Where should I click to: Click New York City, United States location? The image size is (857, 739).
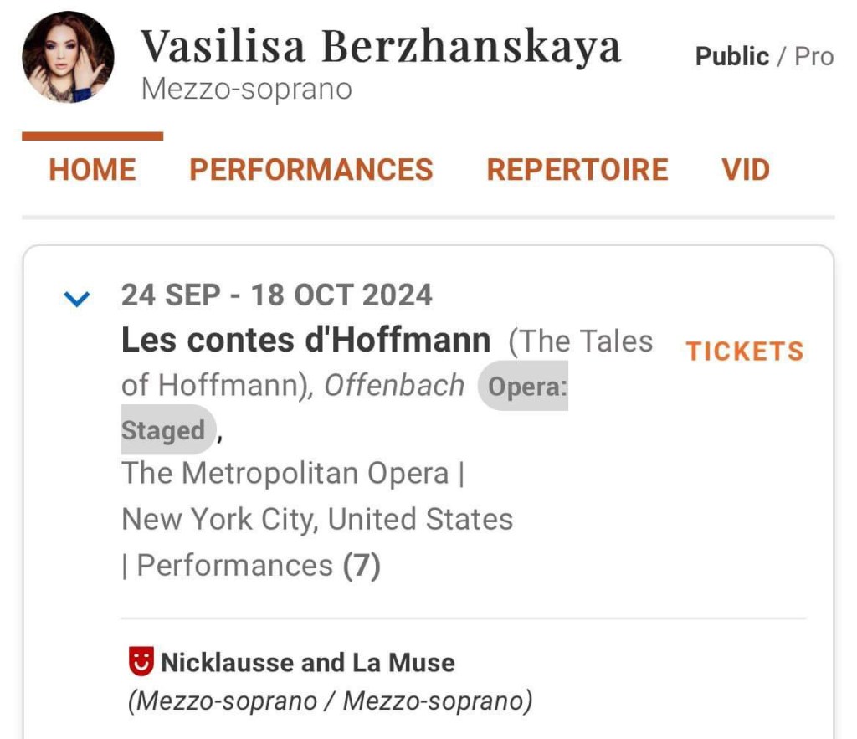coord(317,520)
